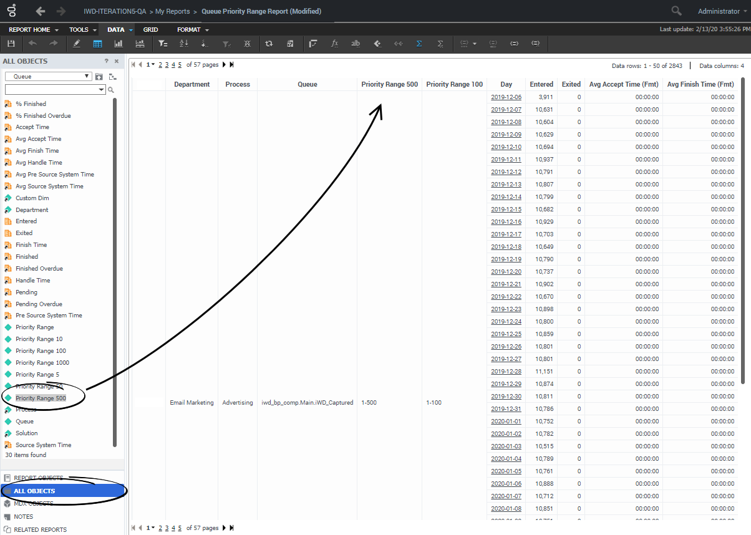Click the view filter funnel icon
Screen dimensions: 751x535
(163, 44)
